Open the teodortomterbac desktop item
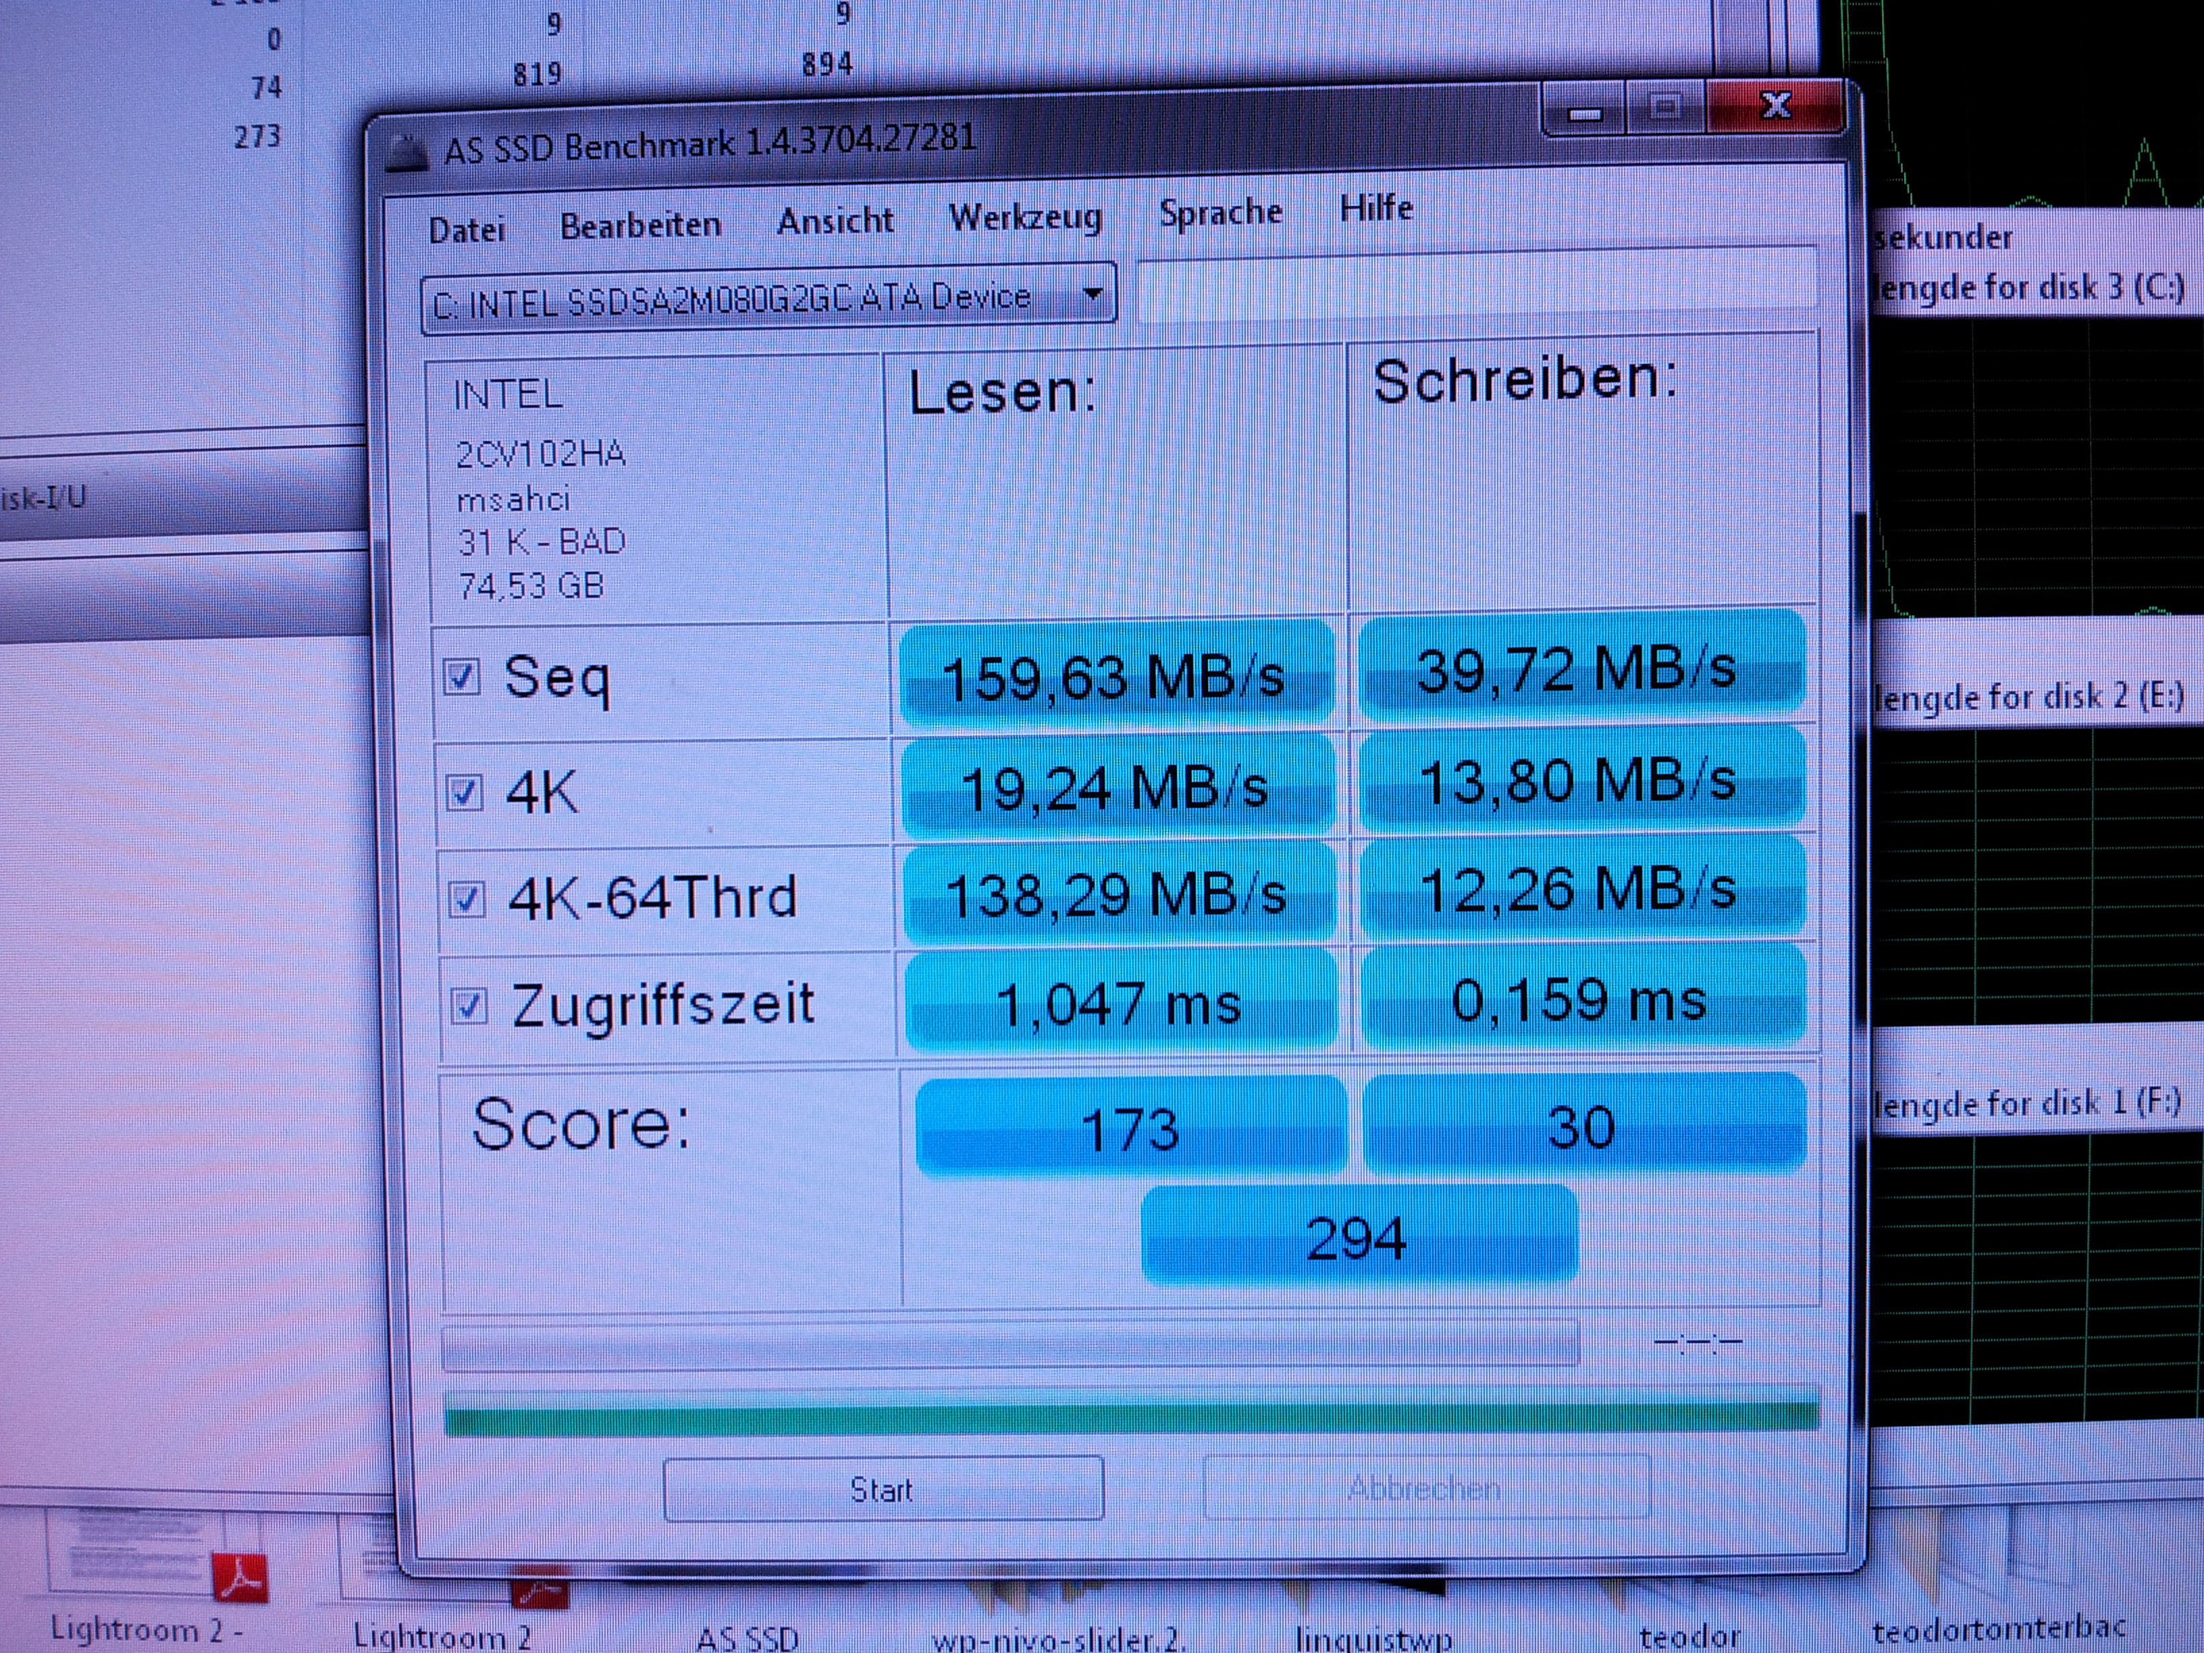The image size is (2204, 1653). [1999, 1630]
